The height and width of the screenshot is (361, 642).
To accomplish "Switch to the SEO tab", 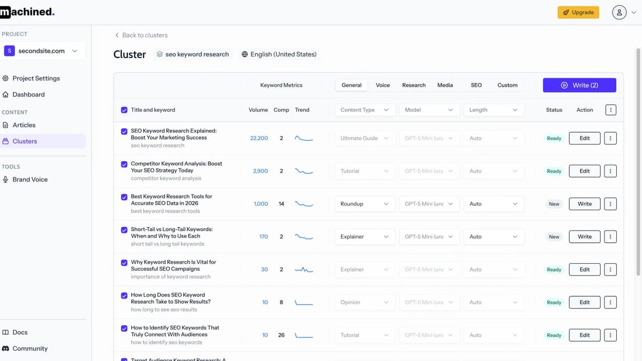I will point(476,85).
